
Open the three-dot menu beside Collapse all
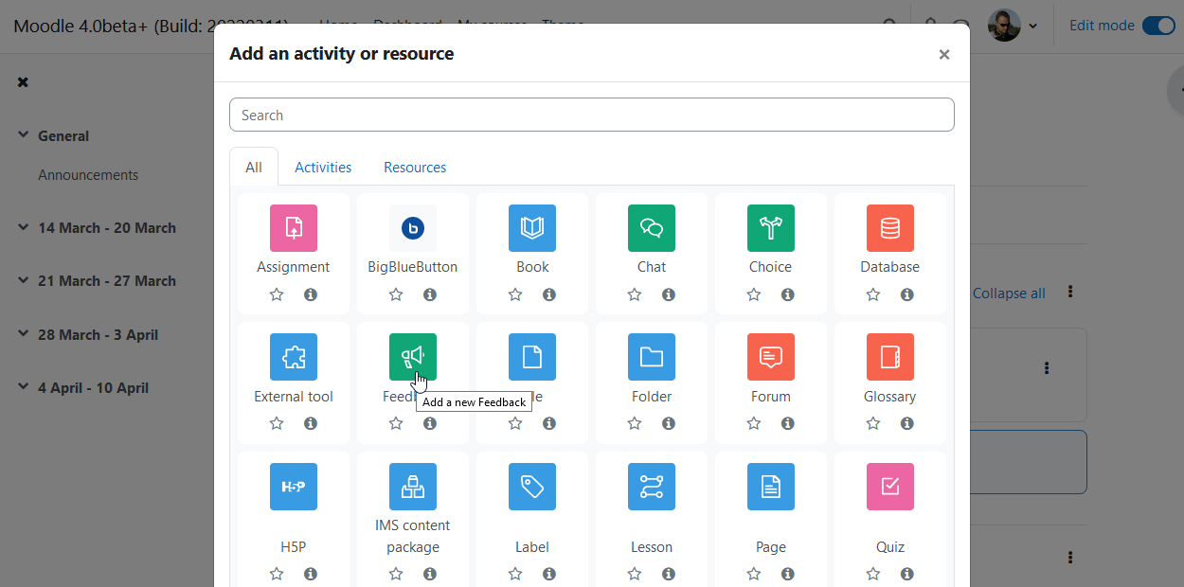pos(1071,292)
